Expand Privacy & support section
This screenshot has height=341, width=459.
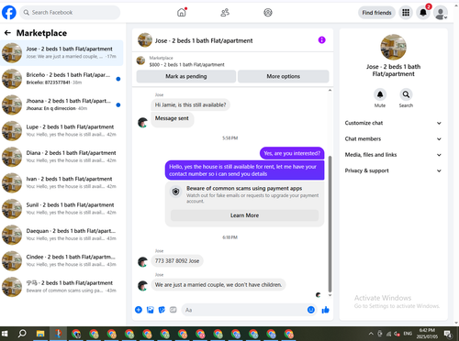(x=393, y=170)
